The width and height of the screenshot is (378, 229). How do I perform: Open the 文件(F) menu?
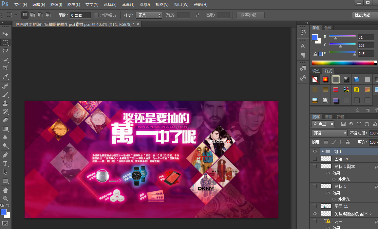coord(21,5)
